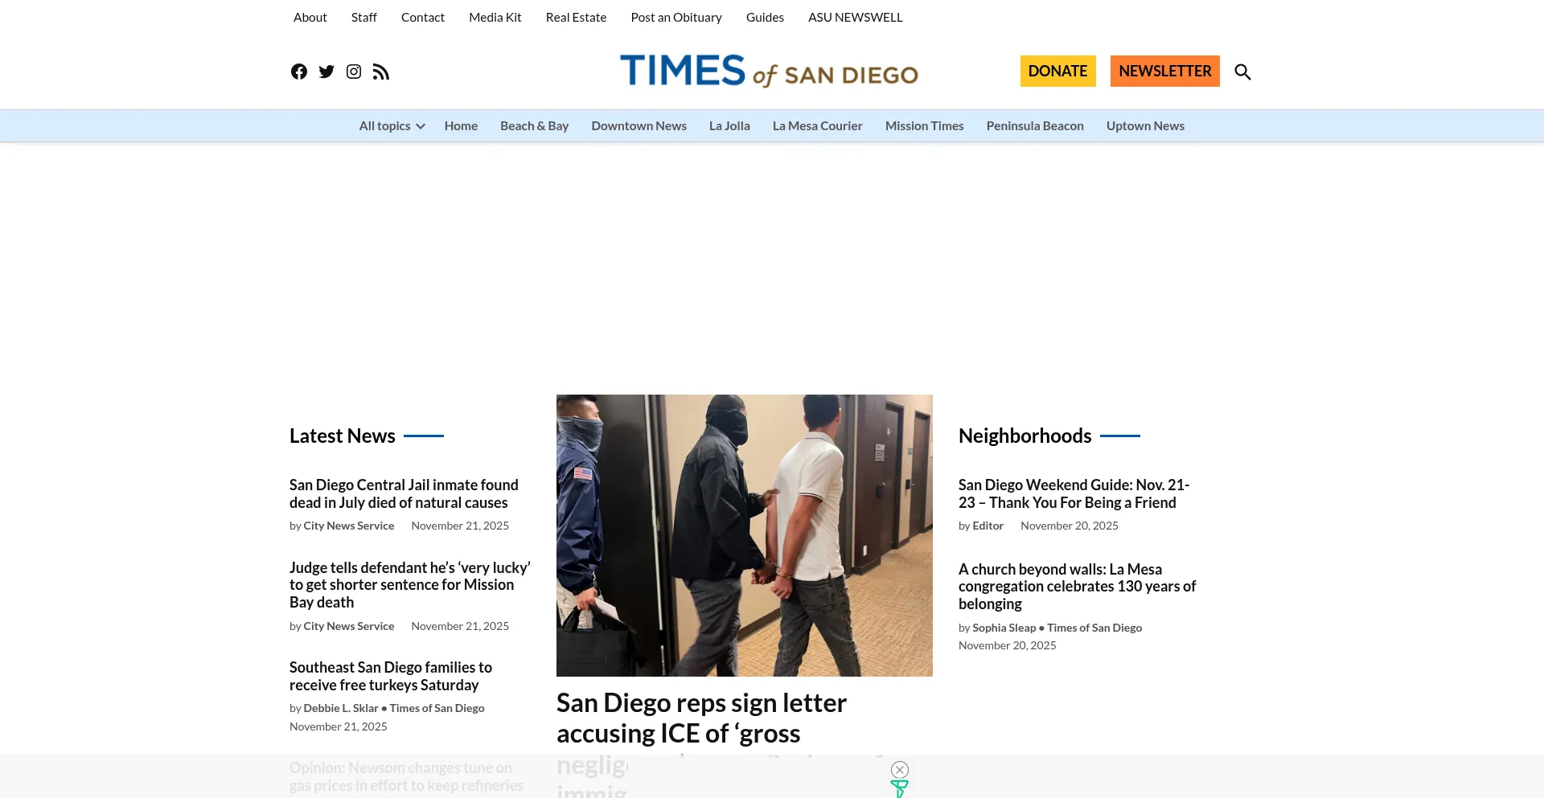Viewport: 1544px width, 798px height.
Task: Expand the All topics dropdown
Action: coord(392,126)
